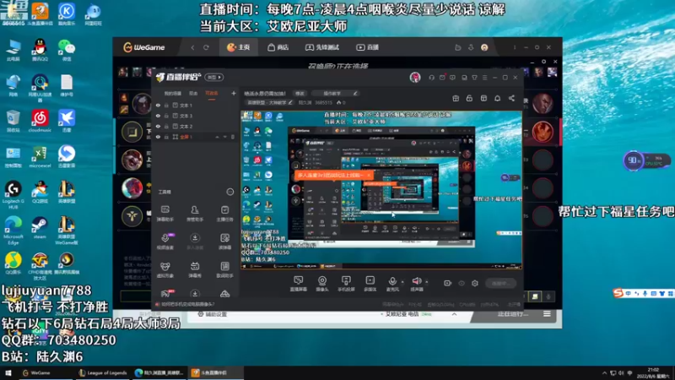Switch to WeGame 先锋测试 tab
The width and height of the screenshot is (675, 380).
pos(322,47)
